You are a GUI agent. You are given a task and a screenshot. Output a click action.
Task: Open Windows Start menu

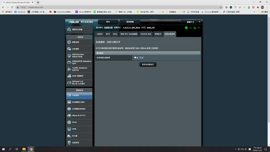[3, 149]
